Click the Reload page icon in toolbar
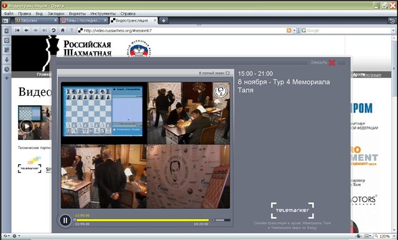This screenshot has width=398, height=240. (53, 30)
